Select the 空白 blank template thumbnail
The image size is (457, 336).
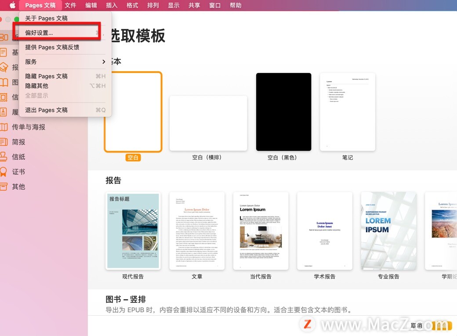133,112
